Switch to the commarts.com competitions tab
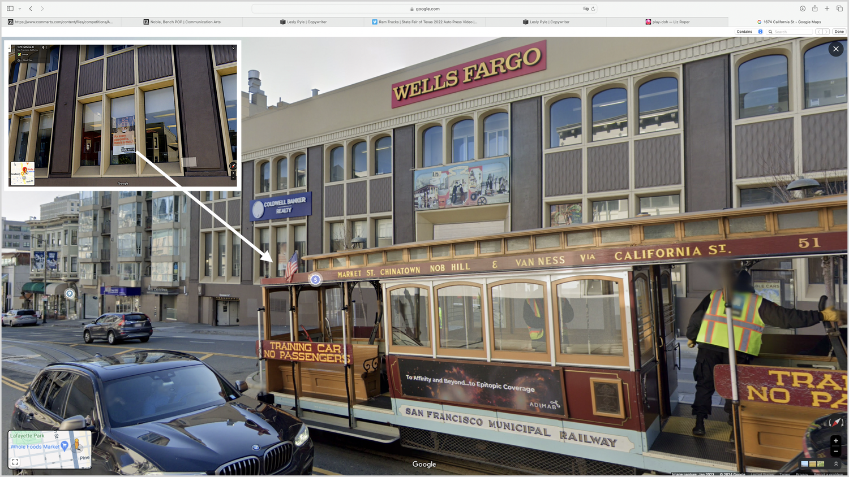Screen dimensions: 849x477 (61, 22)
